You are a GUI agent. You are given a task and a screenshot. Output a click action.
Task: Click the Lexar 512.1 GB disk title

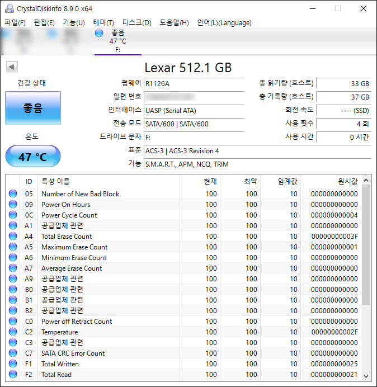188,68
